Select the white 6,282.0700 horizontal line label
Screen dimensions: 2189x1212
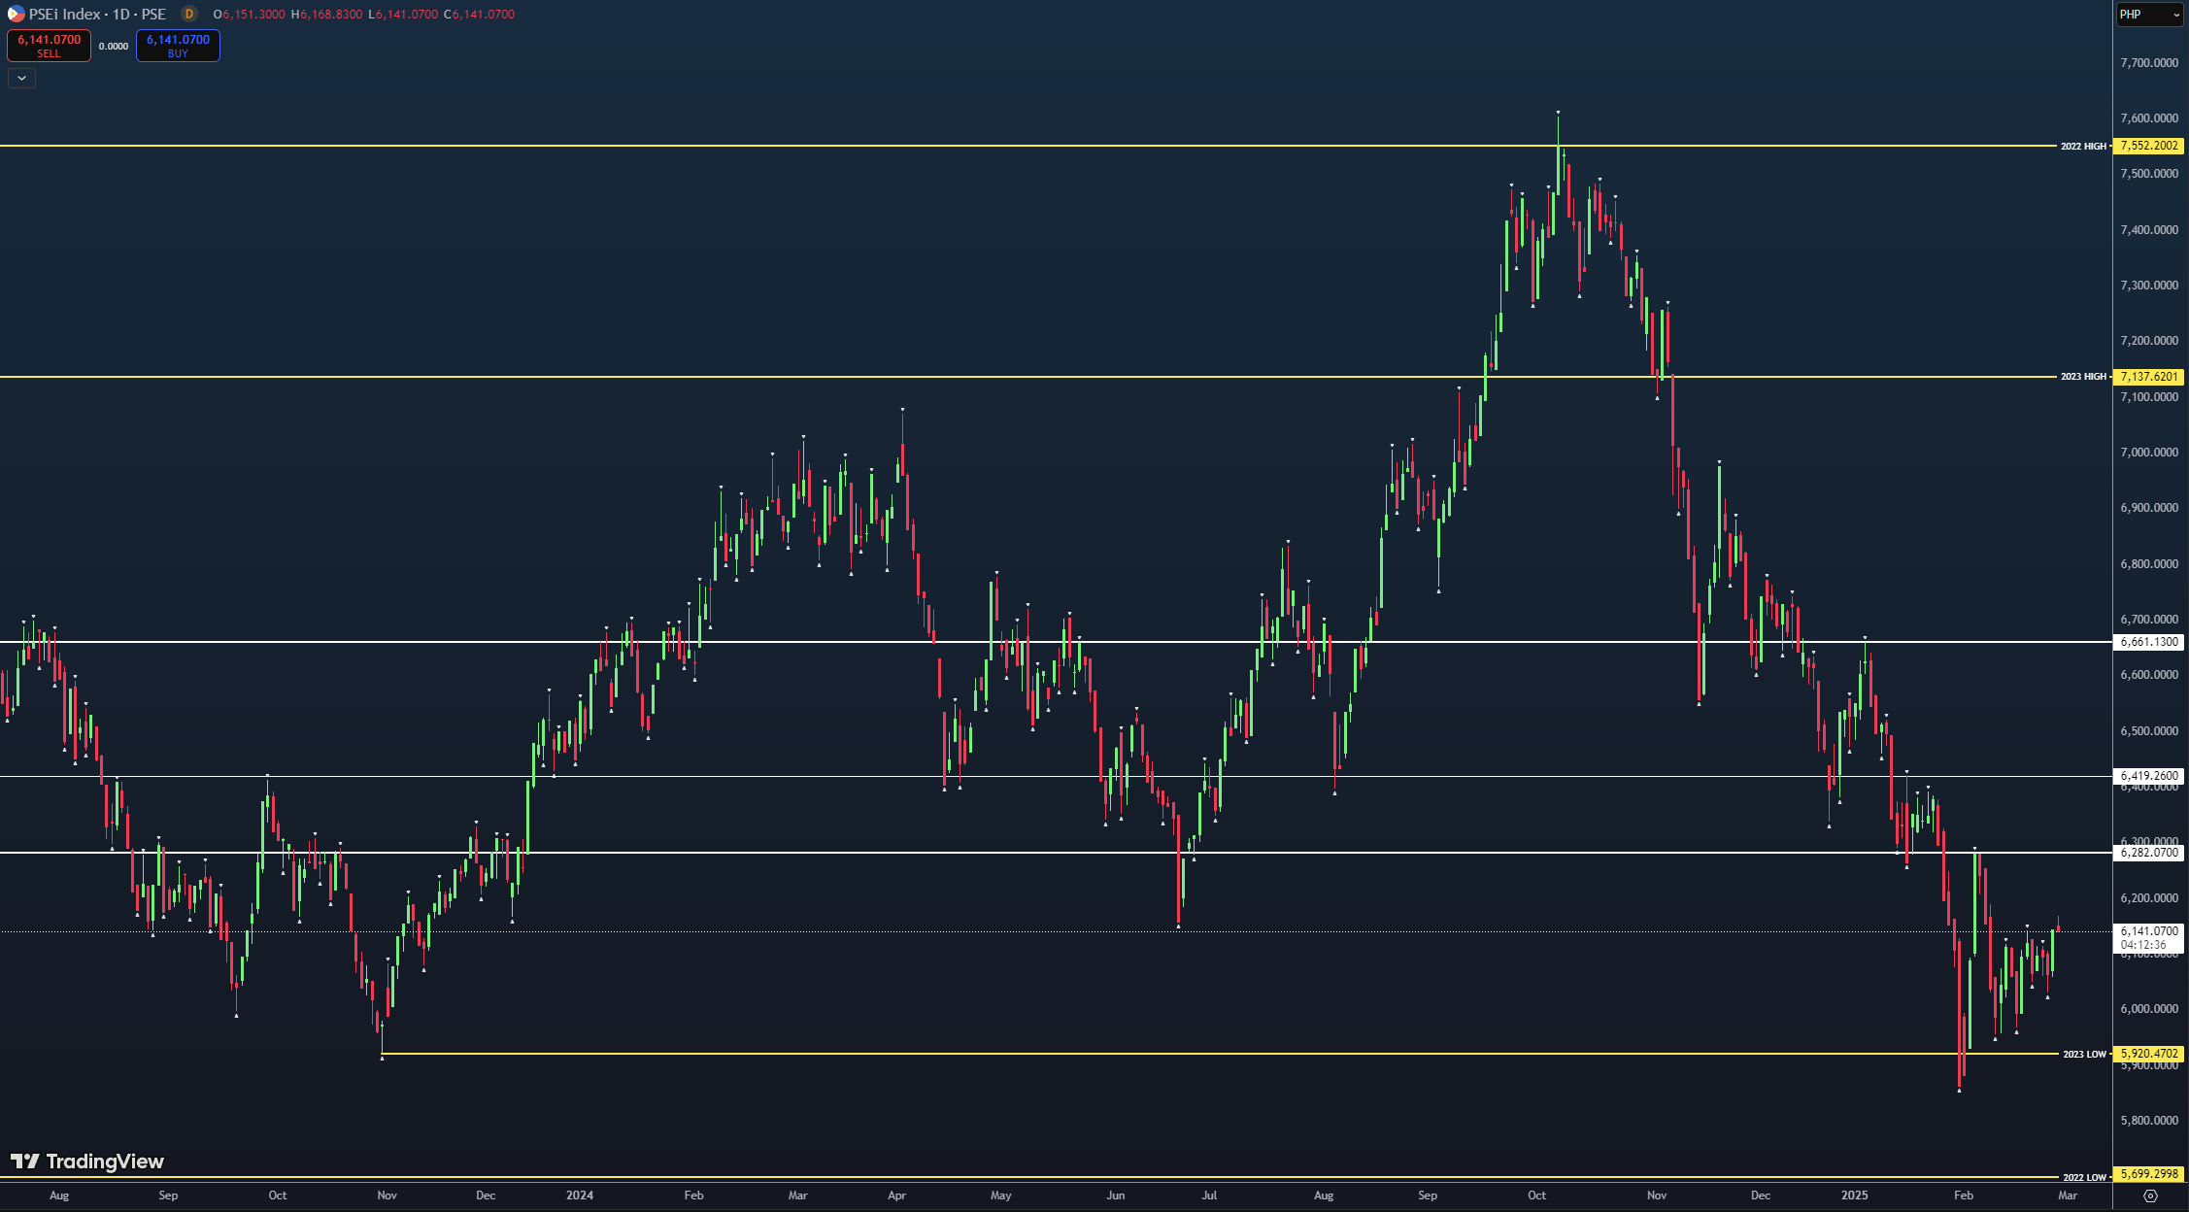point(2149,853)
